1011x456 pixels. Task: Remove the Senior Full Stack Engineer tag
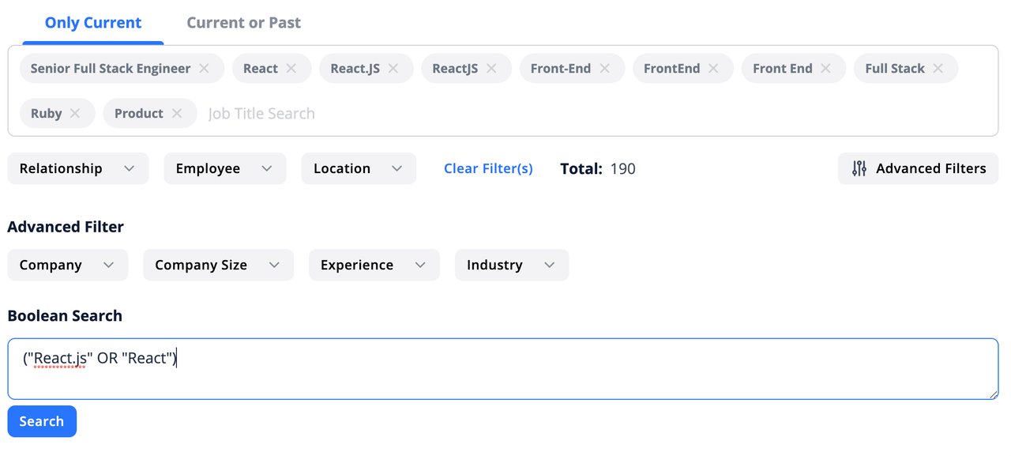tap(204, 69)
